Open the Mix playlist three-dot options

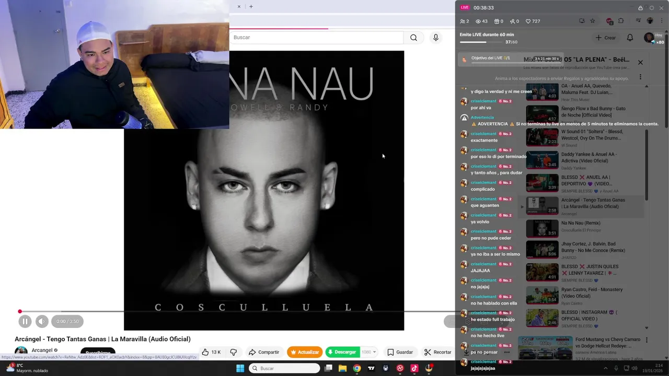pos(640,77)
